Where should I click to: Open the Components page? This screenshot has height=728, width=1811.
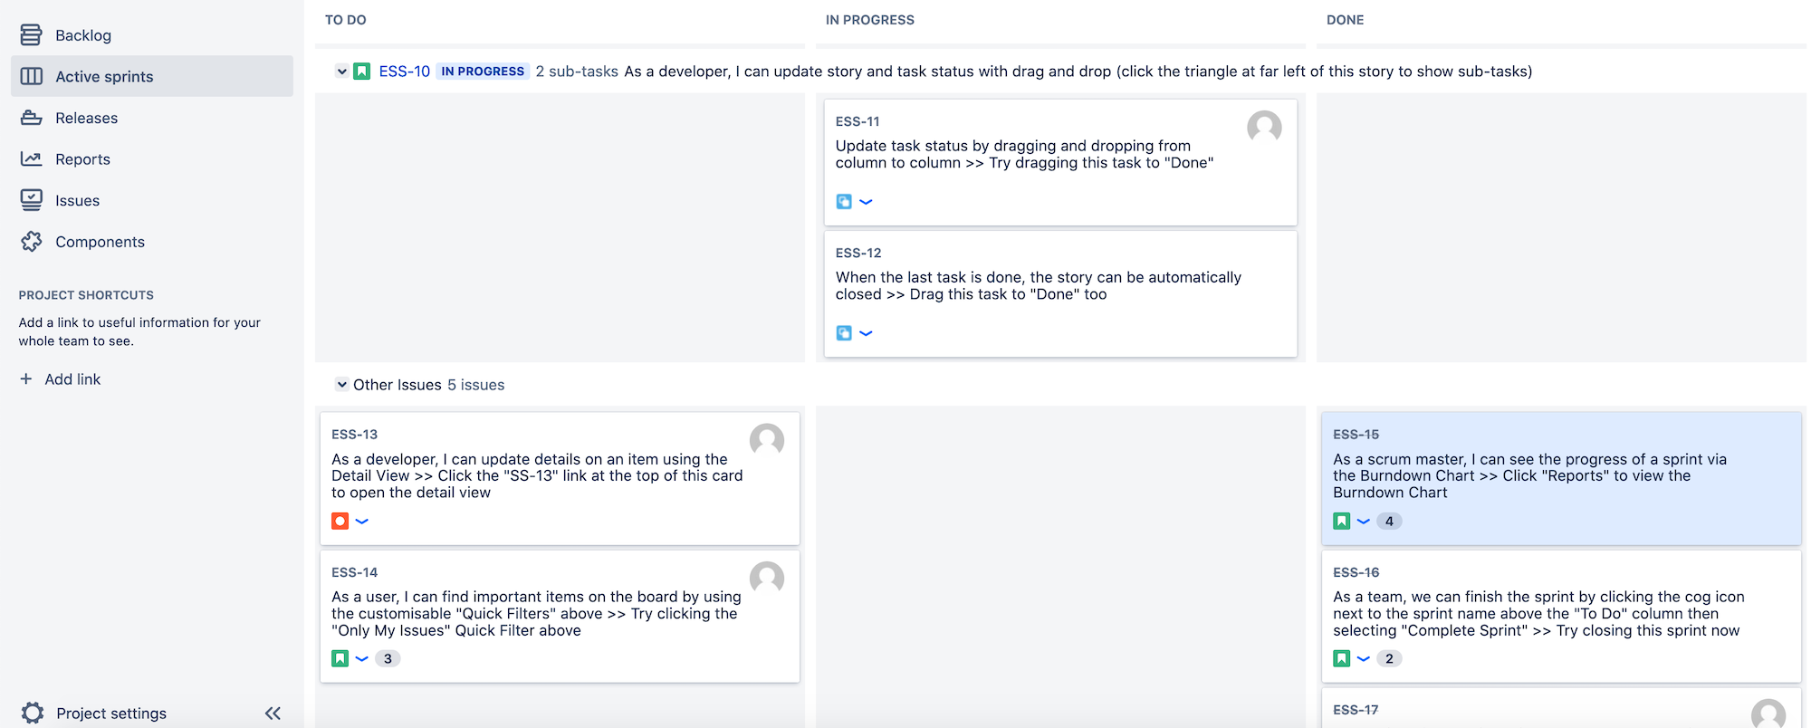point(100,242)
